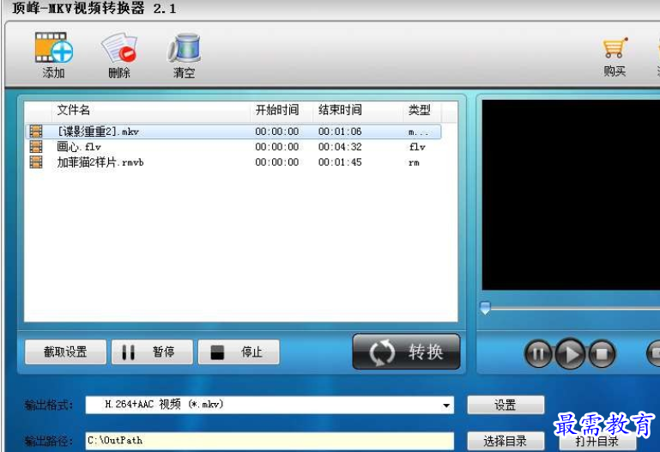660x452 pixels.
Task: Play the video in the preview player
Action: pos(570,353)
